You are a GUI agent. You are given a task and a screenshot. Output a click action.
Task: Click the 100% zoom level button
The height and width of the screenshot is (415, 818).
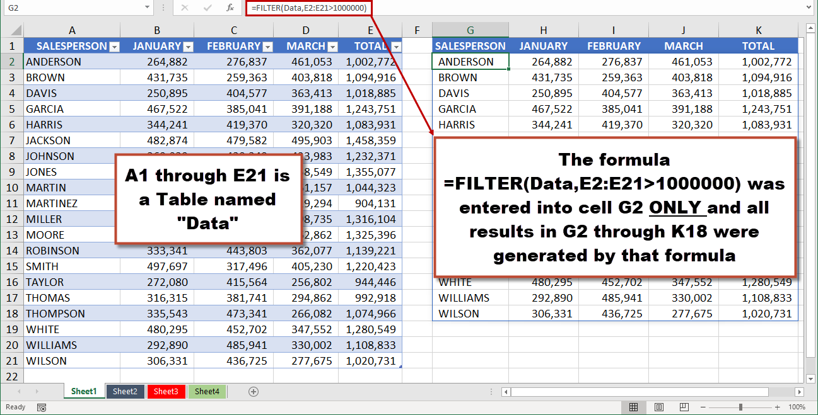797,407
